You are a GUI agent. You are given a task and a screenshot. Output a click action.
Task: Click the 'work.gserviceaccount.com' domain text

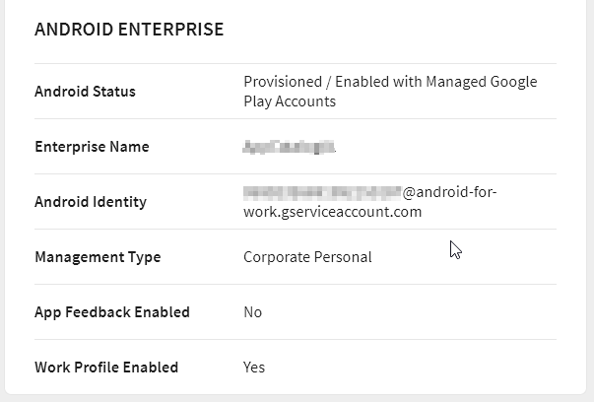click(x=332, y=212)
